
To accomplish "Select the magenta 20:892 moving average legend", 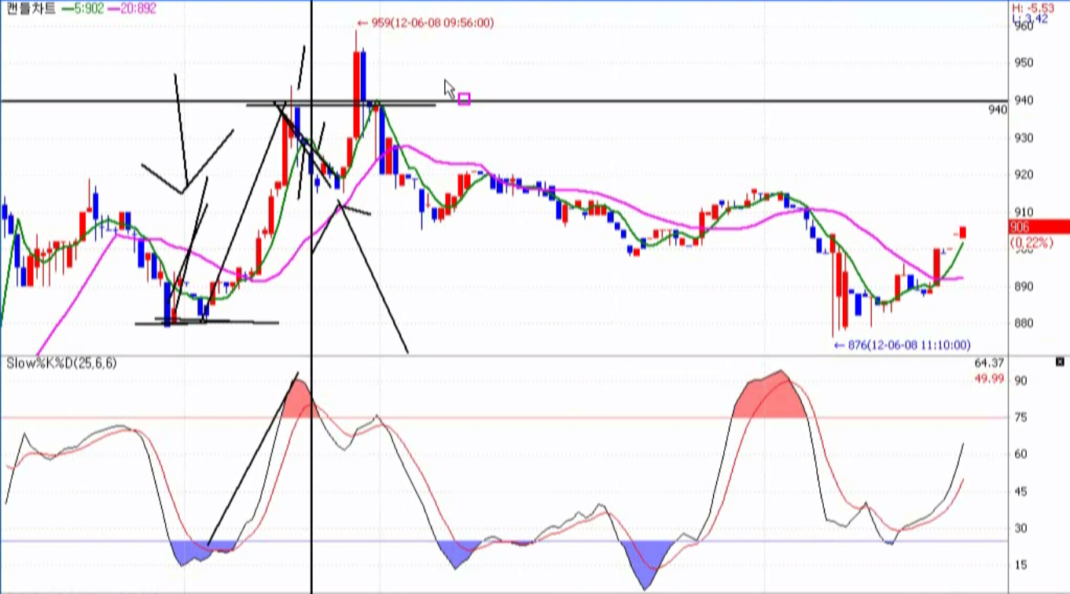I will [131, 9].
